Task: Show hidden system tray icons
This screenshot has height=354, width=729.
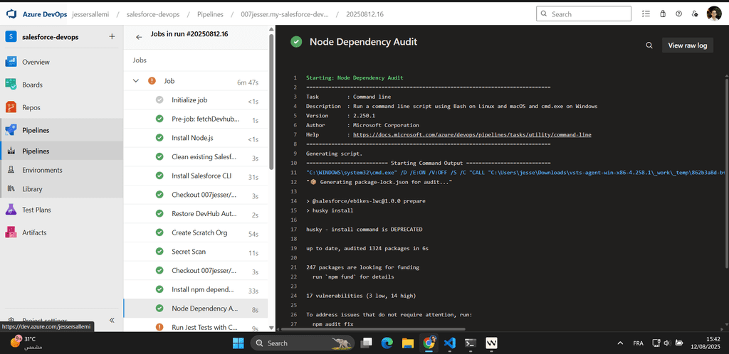Action: (x=620, y=343)
